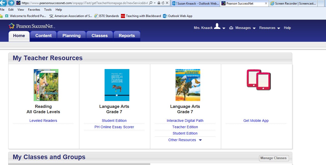Click the magnifier search icon in address bar
The height and width of the screenshot is (165, 326).
pos(151,3)
